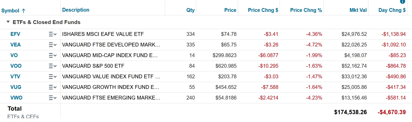Click the info icon above Day Chng $

point(403,2)
